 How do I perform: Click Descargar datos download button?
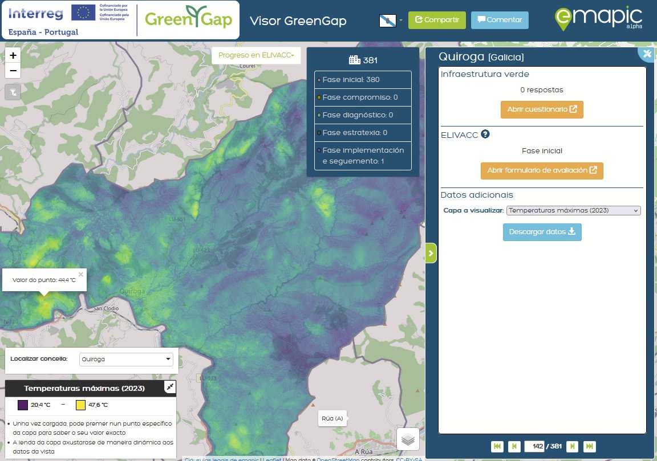tap(542, 232)
